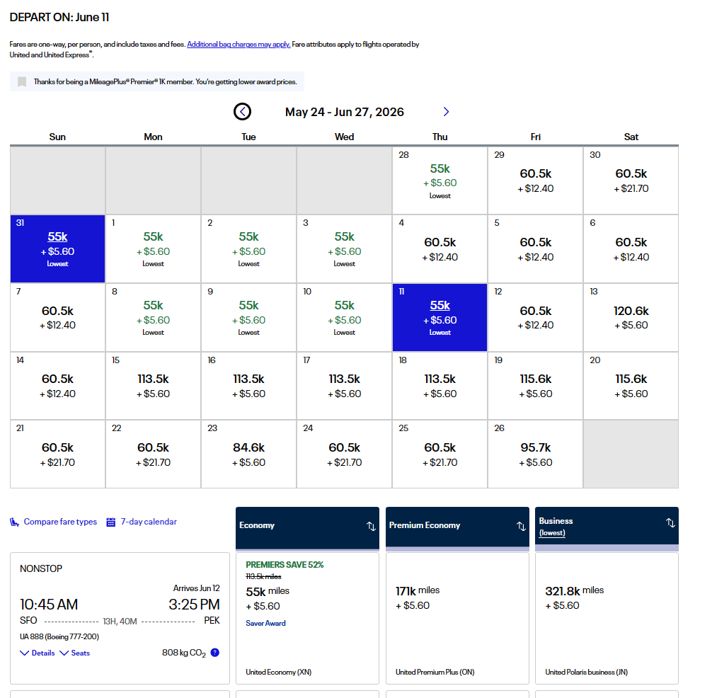
Task: Switch to 7-day calendar view
Action: tap(149, 522)
